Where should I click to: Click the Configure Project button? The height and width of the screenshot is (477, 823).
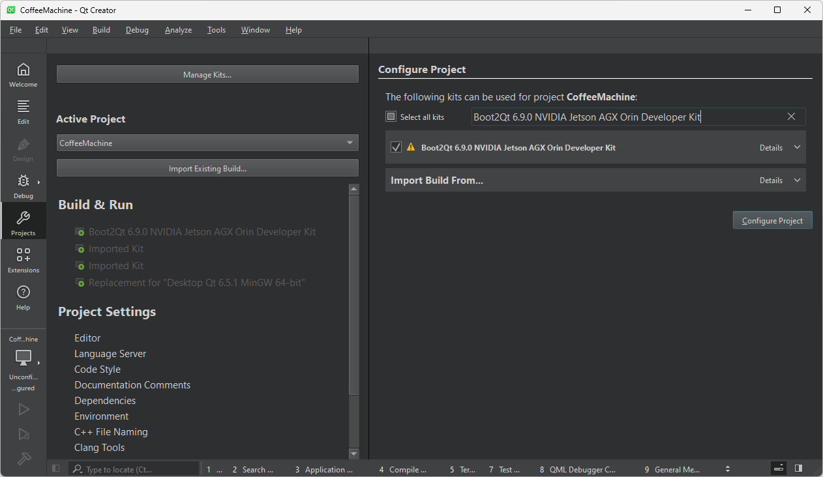pyautogui.click(x=772, y=221)
